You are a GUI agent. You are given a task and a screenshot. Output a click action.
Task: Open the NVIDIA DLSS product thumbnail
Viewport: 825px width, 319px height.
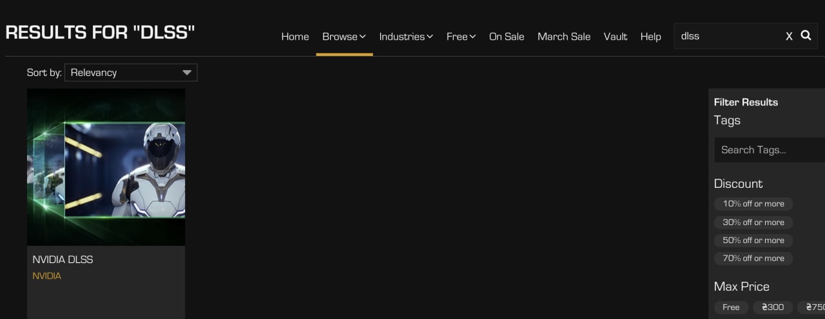pyautogui.click(x=106, y=167)
